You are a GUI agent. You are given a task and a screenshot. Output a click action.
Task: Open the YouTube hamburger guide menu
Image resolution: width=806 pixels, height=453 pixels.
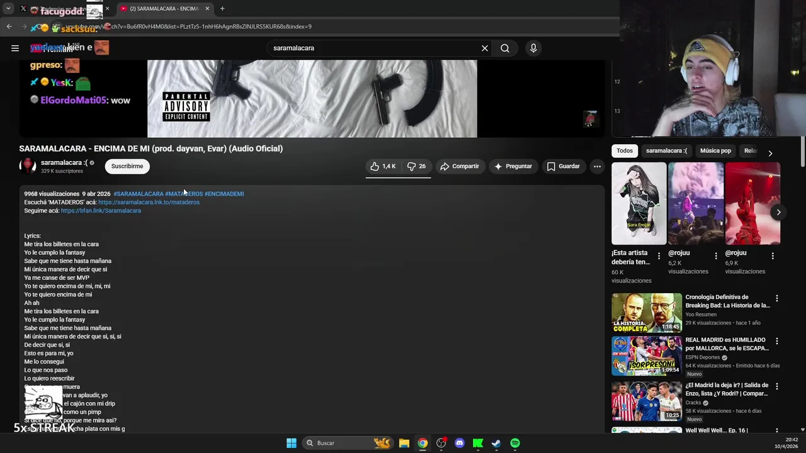pos(15,48)
